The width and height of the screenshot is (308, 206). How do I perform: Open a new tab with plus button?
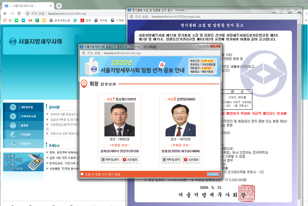pos(59,6)
